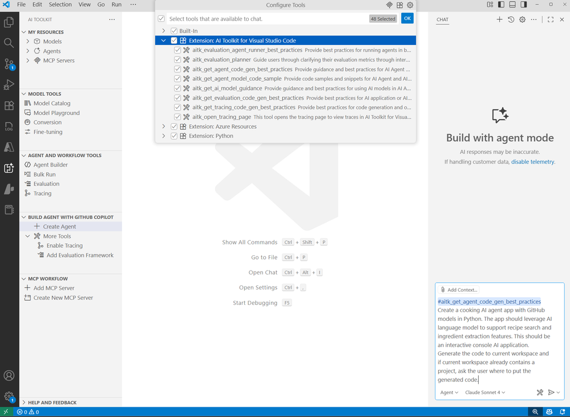Toggle the select-all tools checkbox
This screenshot has width=570, height=417.
point(161,18)
